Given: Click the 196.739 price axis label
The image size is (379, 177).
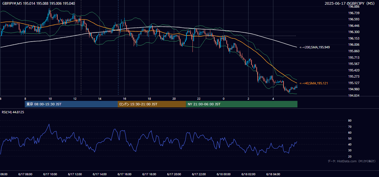Looking at the screenshot, I should 353,13.
